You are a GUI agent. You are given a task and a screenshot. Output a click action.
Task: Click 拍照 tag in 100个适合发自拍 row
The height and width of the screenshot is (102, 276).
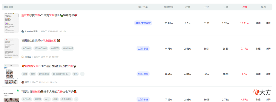[x=33, y=74]
